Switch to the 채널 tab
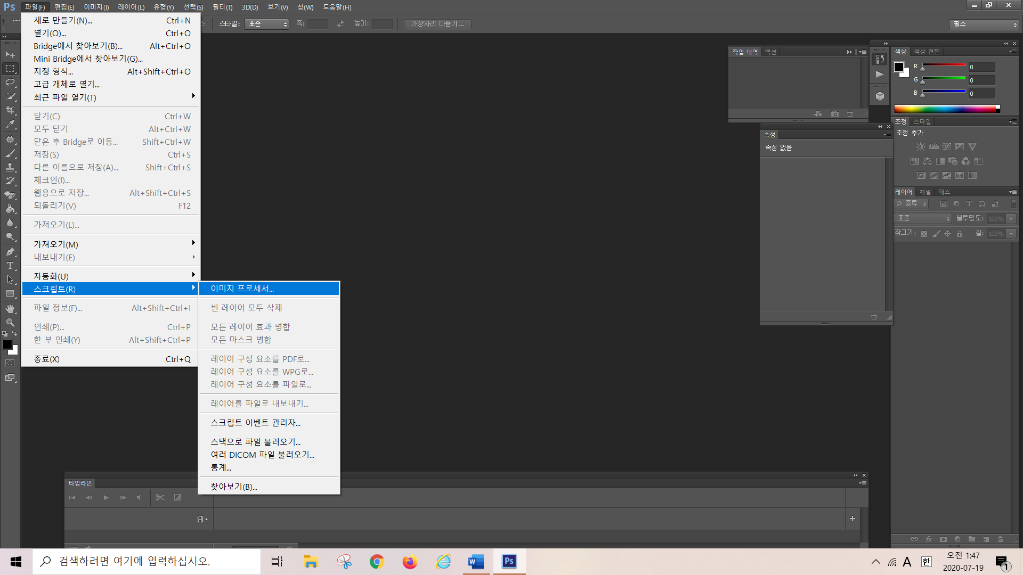1023x575 pixels. click(925, 192)
